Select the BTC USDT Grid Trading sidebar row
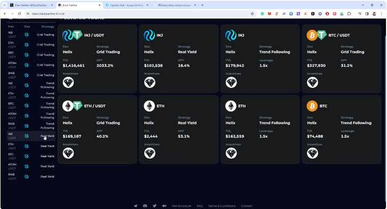Screen dimensions: 387x209 [31, 55]
